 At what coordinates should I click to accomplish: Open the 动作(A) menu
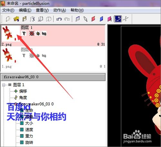[x=60, y=10]
